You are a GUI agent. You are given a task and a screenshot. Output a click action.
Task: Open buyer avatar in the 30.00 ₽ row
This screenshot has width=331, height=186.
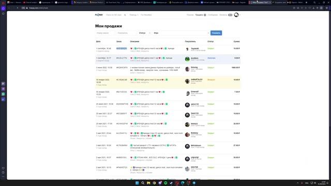(x=187, y=159)
